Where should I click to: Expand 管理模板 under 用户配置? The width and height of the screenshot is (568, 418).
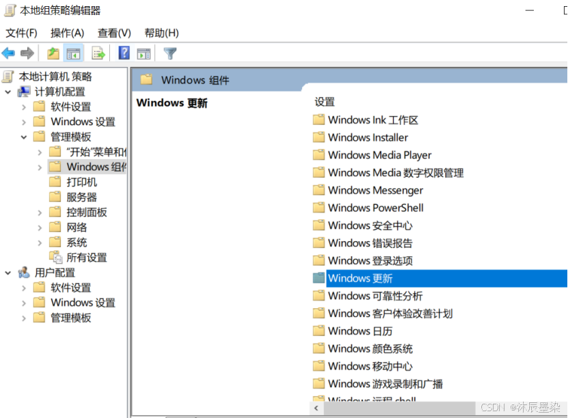24,318
